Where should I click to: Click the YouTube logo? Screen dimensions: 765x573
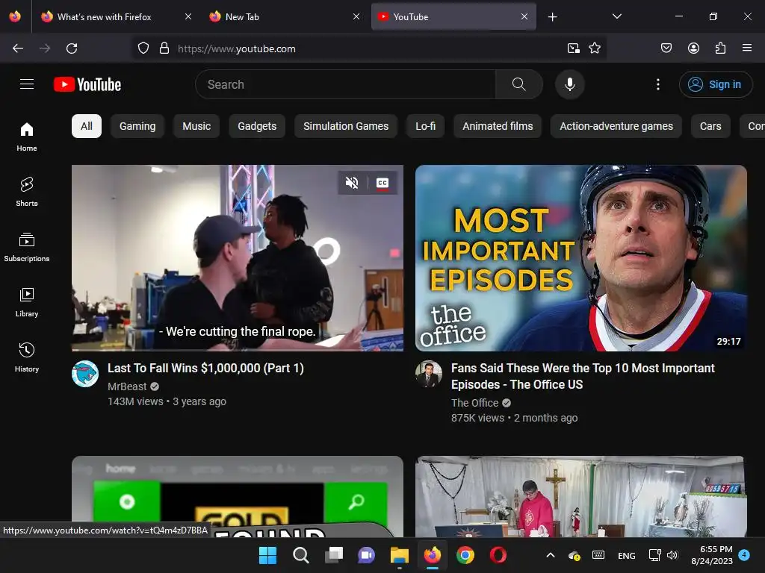click(87, 84)
